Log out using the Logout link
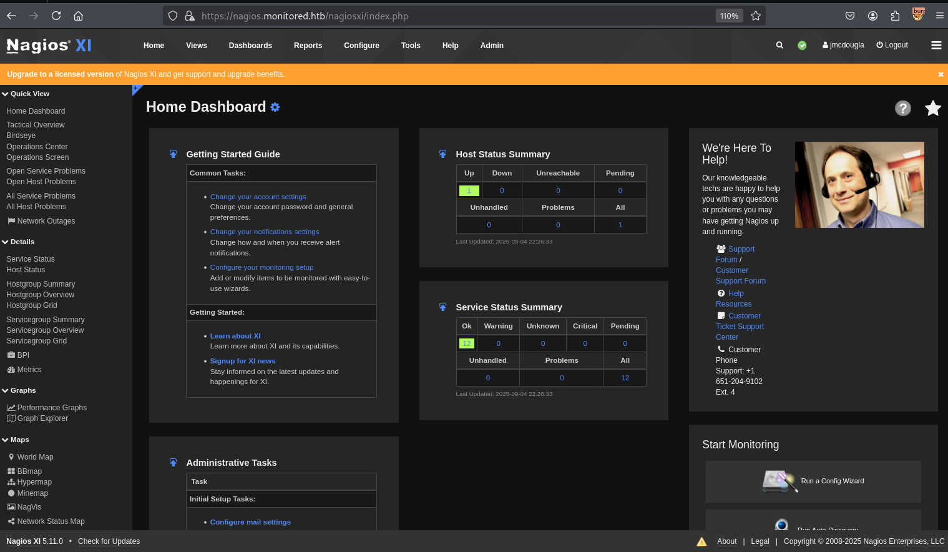Screen dimensions: 948x552 point(892,45)
